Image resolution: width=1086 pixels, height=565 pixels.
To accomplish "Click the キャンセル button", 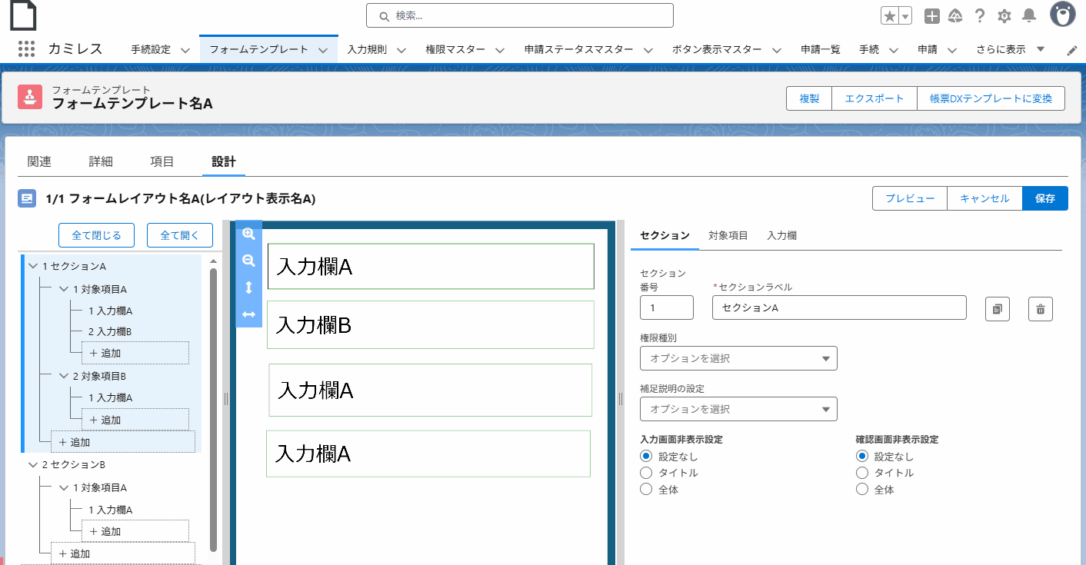I will pyautogui.click(x=984, y=198).
